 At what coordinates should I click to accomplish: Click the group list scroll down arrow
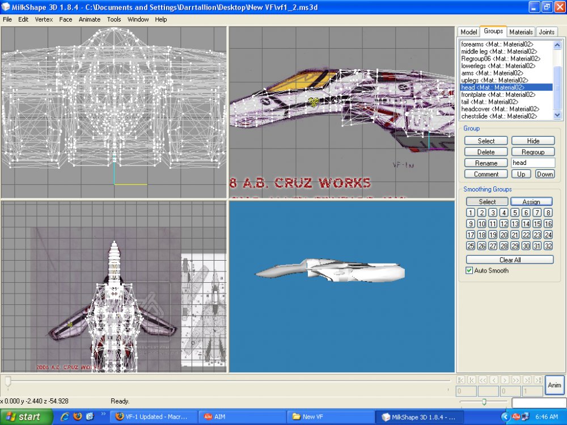pyautogui.click(x=557, y=115)
